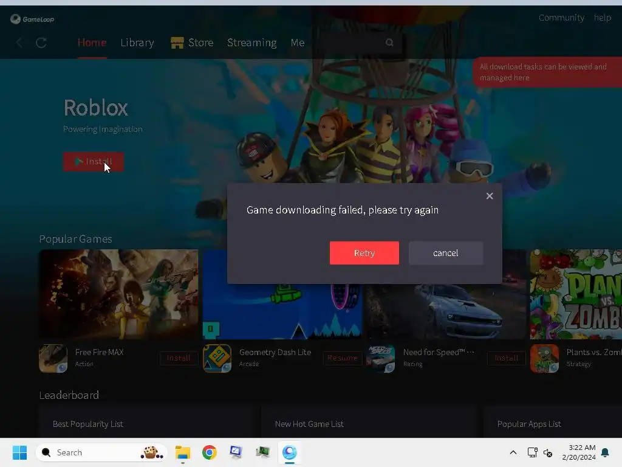Screen dimensions: 622x467
Task: Click the muted volume tray icon
Action: [x=548, y=452]
